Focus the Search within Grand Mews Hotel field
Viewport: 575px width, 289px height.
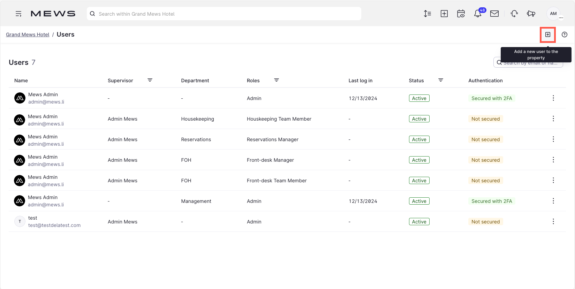coord(224,14)
